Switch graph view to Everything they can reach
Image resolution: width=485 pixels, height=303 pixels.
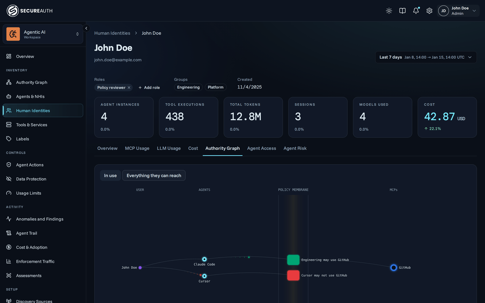point(154,175)
